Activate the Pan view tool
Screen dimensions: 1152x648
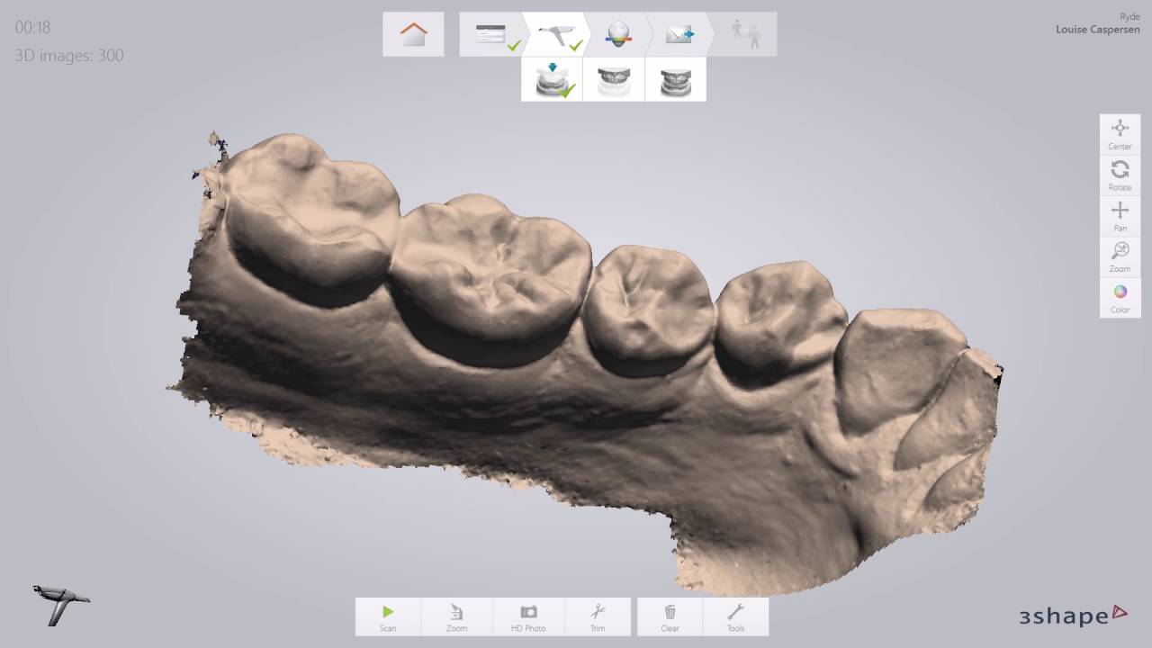[1120, 216]
